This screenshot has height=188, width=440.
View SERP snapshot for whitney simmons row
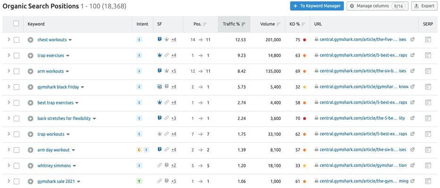428,165
